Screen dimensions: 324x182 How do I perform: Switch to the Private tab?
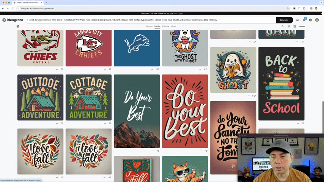tap(165, 27)
